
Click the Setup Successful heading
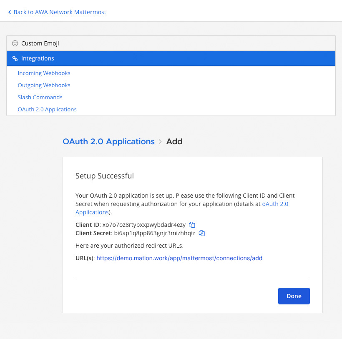(105, 176)
